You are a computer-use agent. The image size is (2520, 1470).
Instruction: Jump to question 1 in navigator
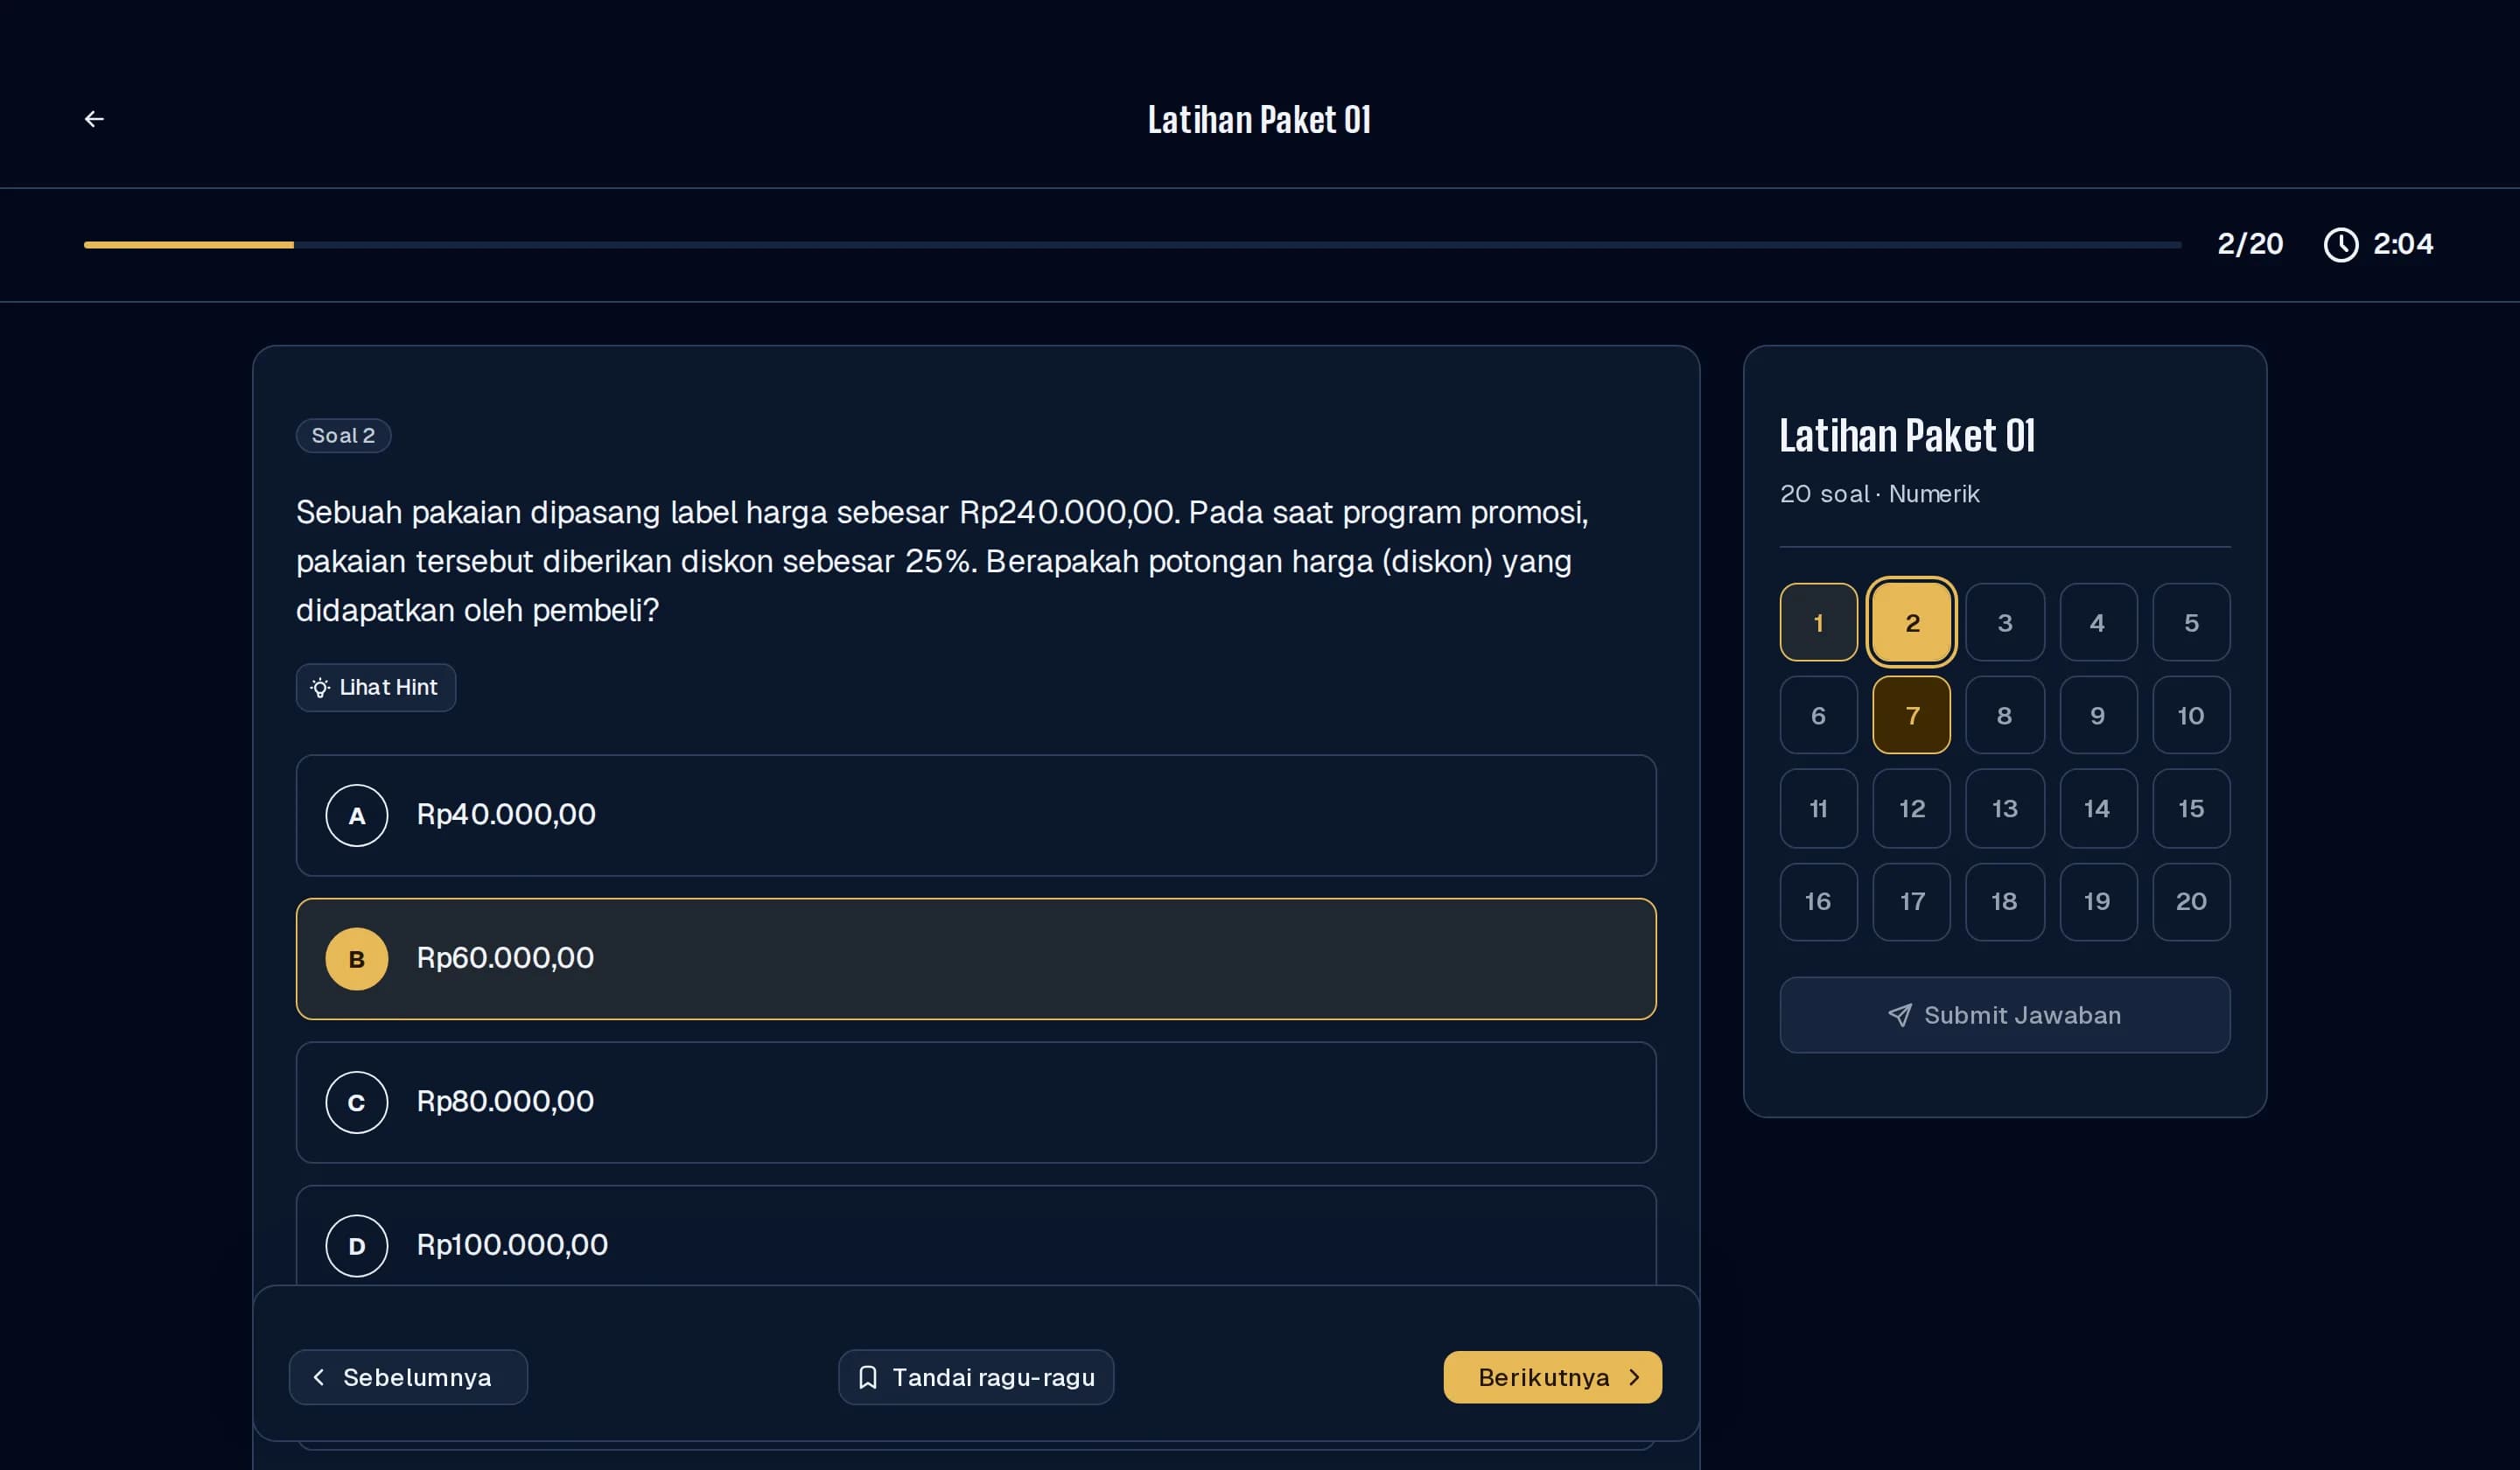point(1818,622)
